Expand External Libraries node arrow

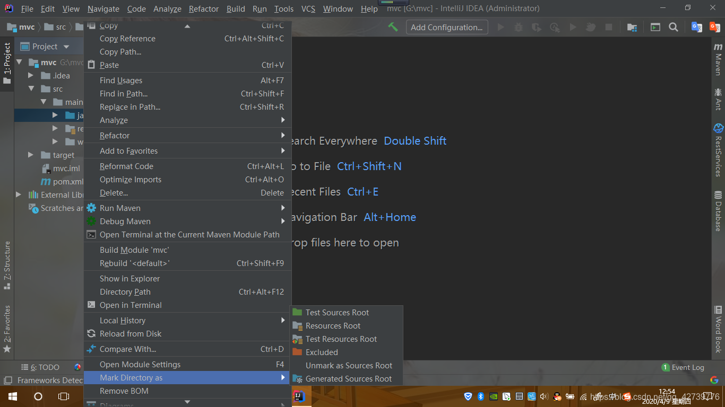(19, 195)
